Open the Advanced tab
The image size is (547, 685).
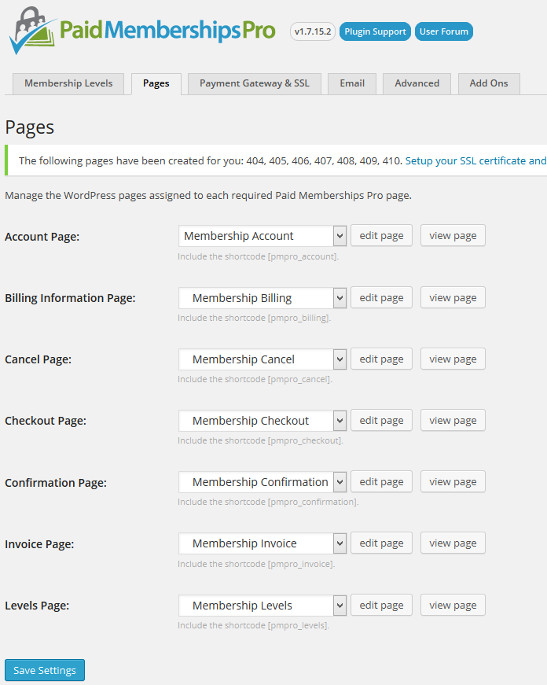[417, 83]
